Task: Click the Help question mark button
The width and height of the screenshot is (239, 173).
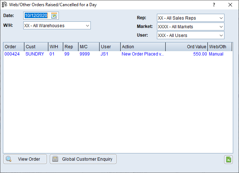Action: [x=214, y=5]
